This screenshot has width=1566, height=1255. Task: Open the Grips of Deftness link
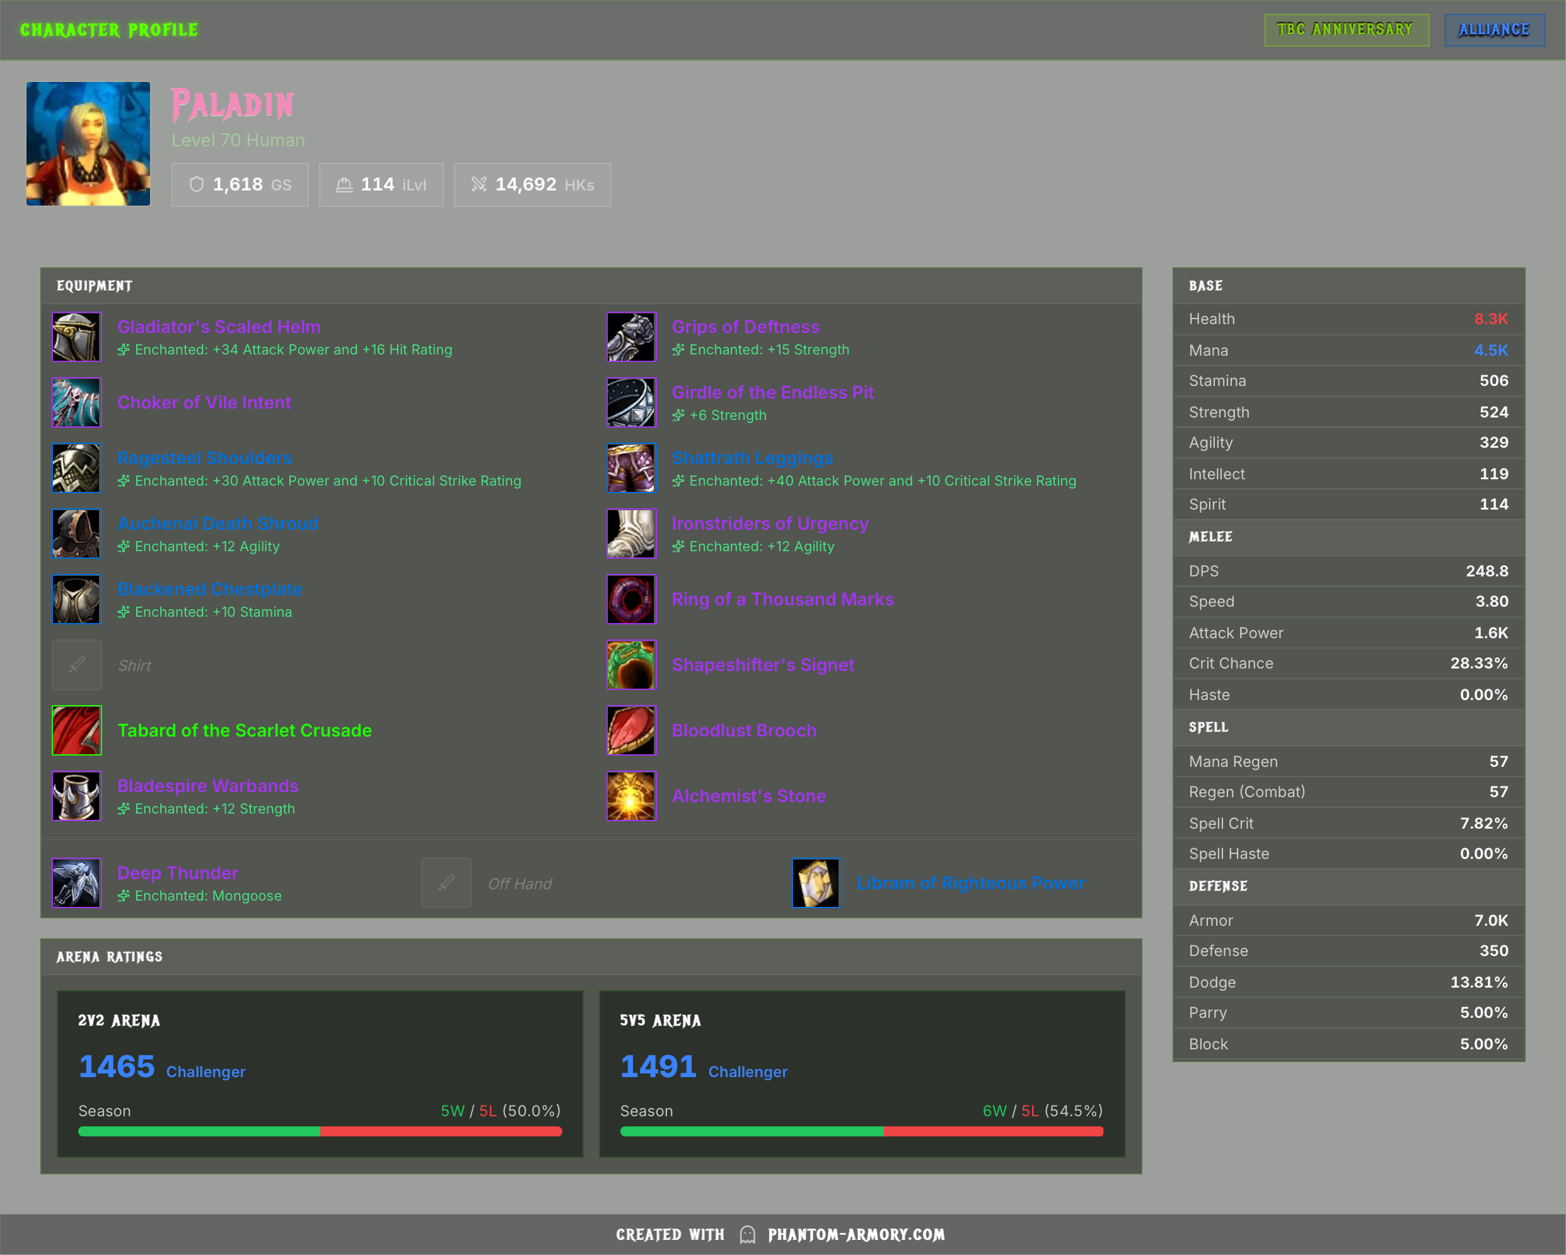point(745,327)
